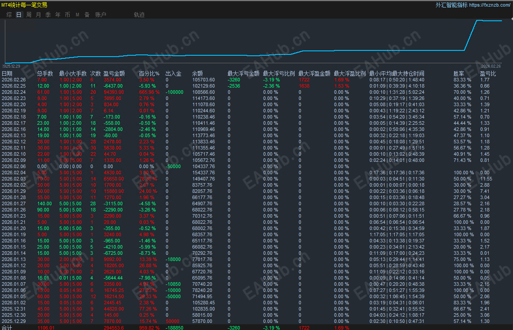Viewport: 513px width, 330px height.
Task: Click the 出入金 deposit column header
Action: coord(173,73)
